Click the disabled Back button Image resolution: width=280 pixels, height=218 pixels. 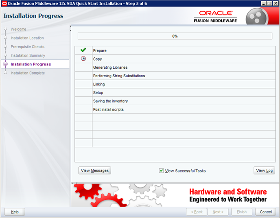pyautogui.click(x=197, y=212)
